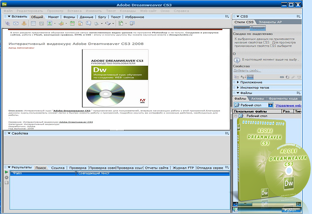Expand the Инспектор тегов panel
Image resolution: width=312 pixels, height=214 pixels.
(x=238, y=87)
